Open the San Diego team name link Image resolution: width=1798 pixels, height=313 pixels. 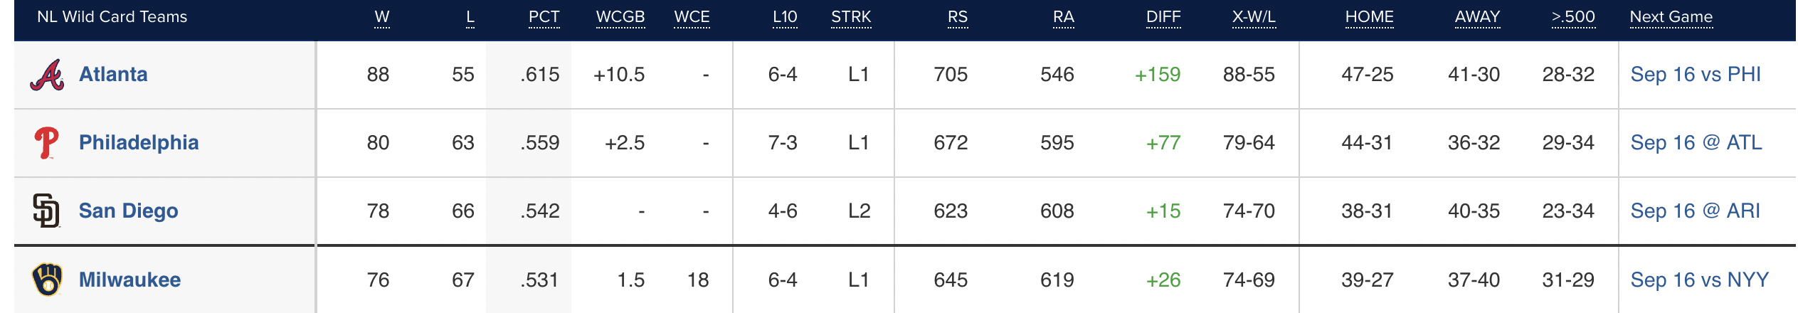click(128, 211)
